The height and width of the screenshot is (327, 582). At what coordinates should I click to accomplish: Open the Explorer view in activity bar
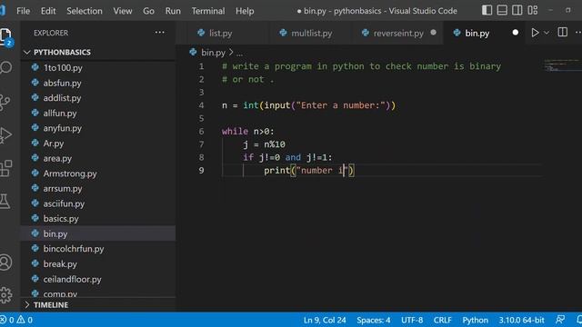pos(6,36)
